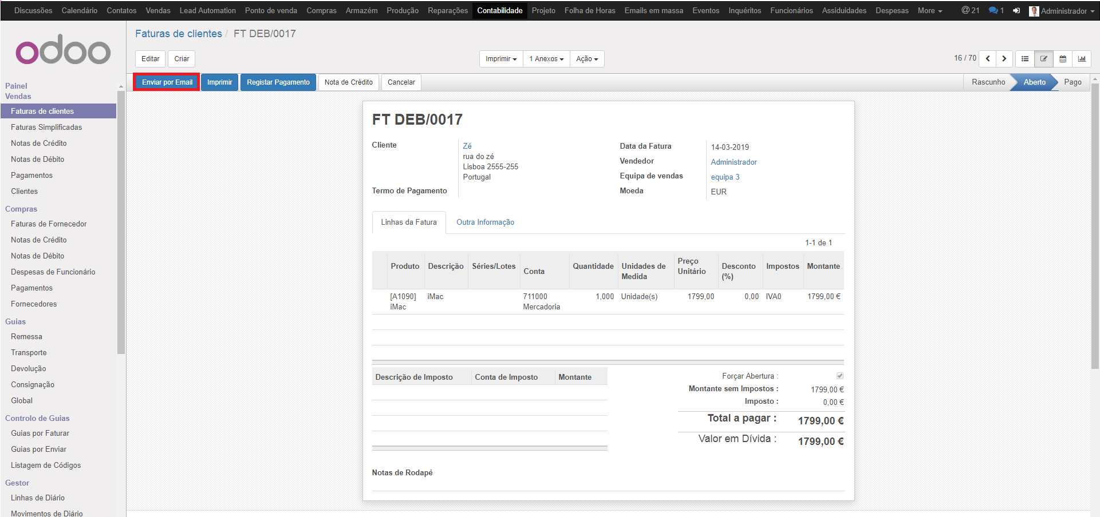Switch to list view icon

click(x=1025, y=59)
